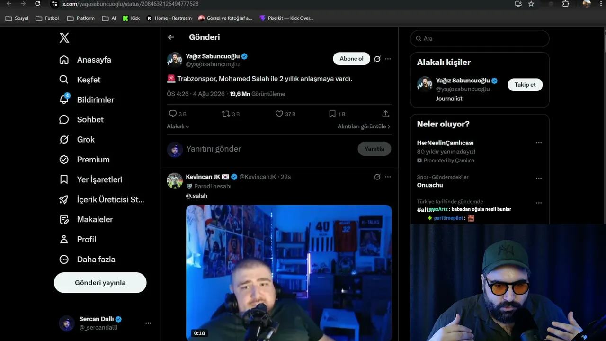This screenshot has width=606, height=341.
Task: Open more options for HerNeslinÇamlıcası trend
Action: click(x=539, y=143)
